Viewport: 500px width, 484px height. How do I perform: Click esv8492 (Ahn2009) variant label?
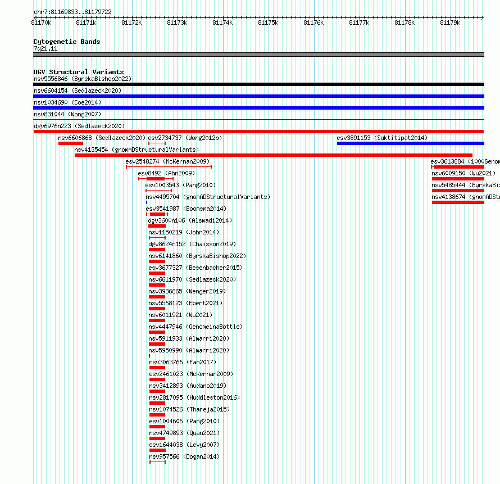click(166, 173)
